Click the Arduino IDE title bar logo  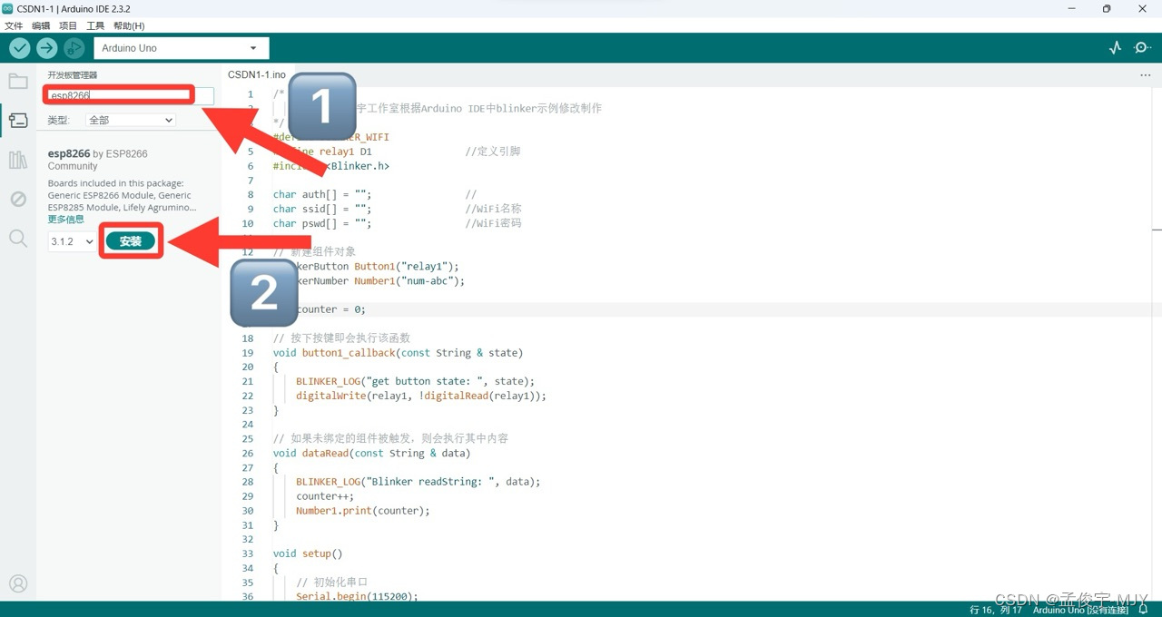7,8
